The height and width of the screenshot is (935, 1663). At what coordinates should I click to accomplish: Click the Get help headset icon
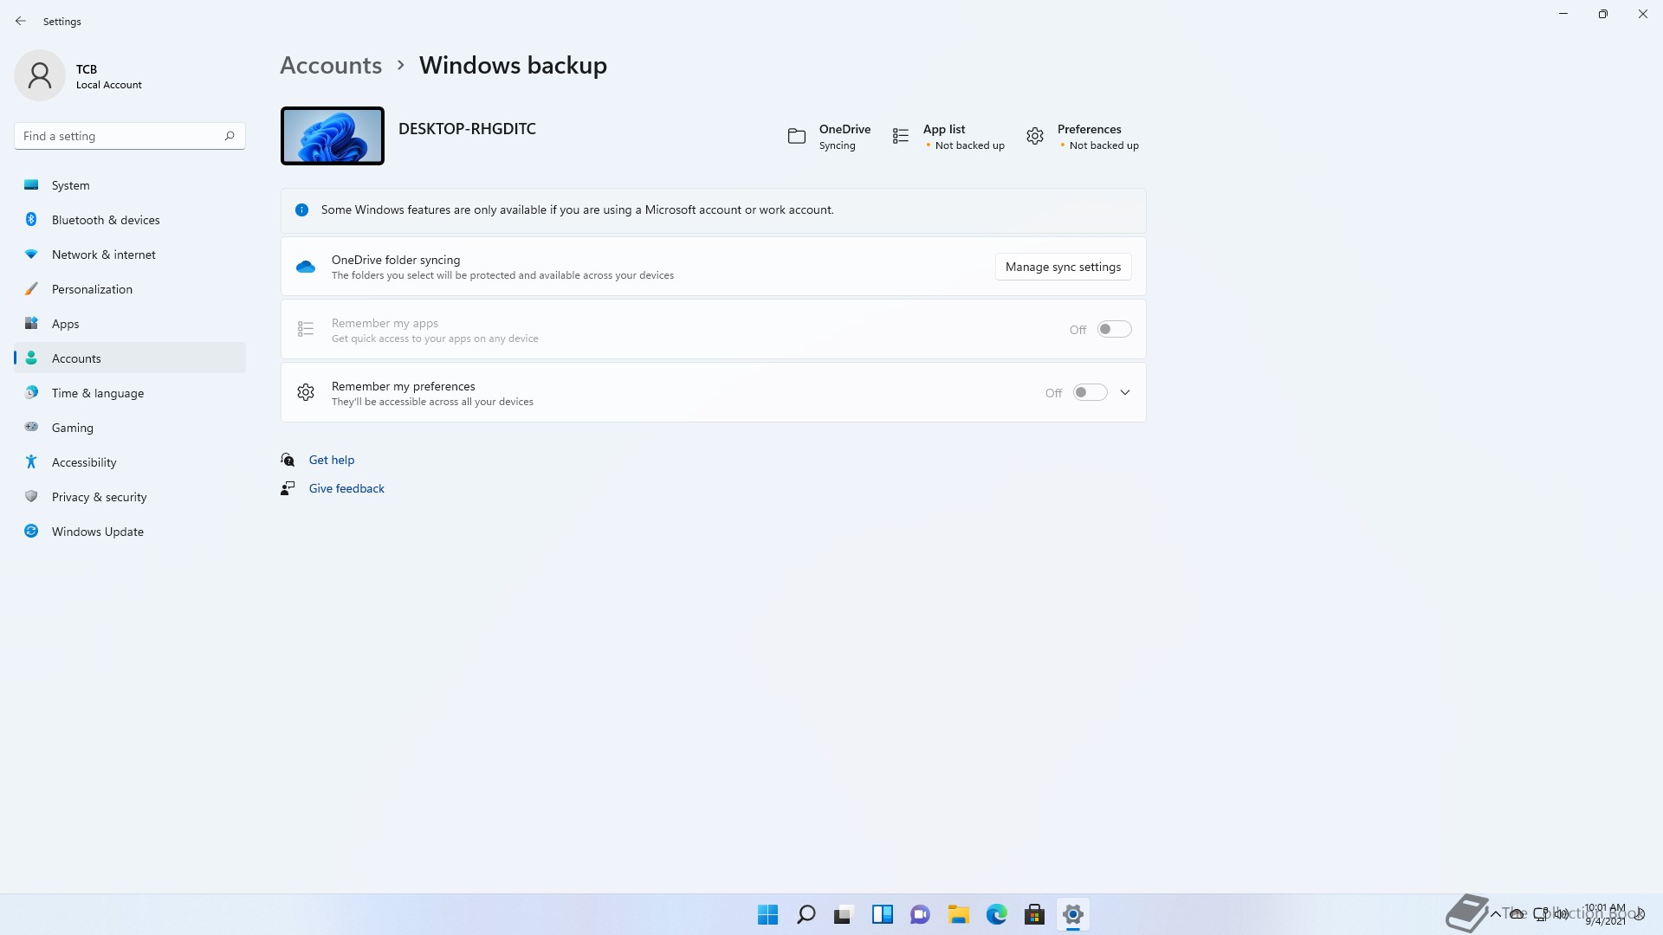tap(288, 460)
